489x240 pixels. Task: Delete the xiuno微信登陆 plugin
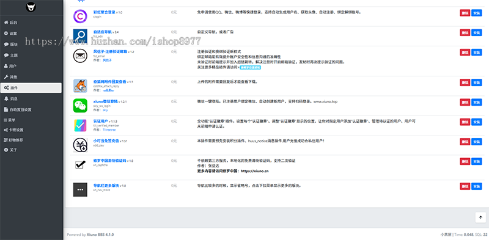pos(465,102)
